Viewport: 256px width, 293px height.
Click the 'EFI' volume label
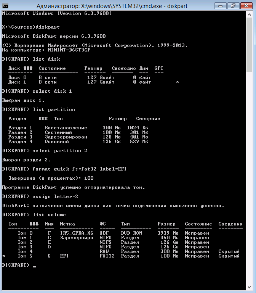pos(64,256)
